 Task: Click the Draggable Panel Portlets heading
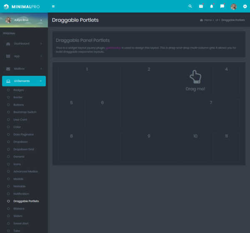coord(83,41)
